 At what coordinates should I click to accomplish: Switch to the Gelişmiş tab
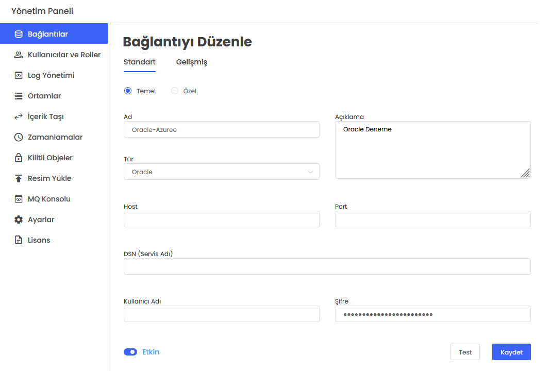pos(192,62)
